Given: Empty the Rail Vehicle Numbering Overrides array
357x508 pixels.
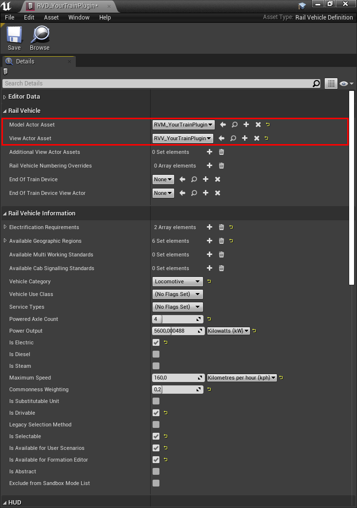Looking at the screenshot, I should (x=222, y=166).
